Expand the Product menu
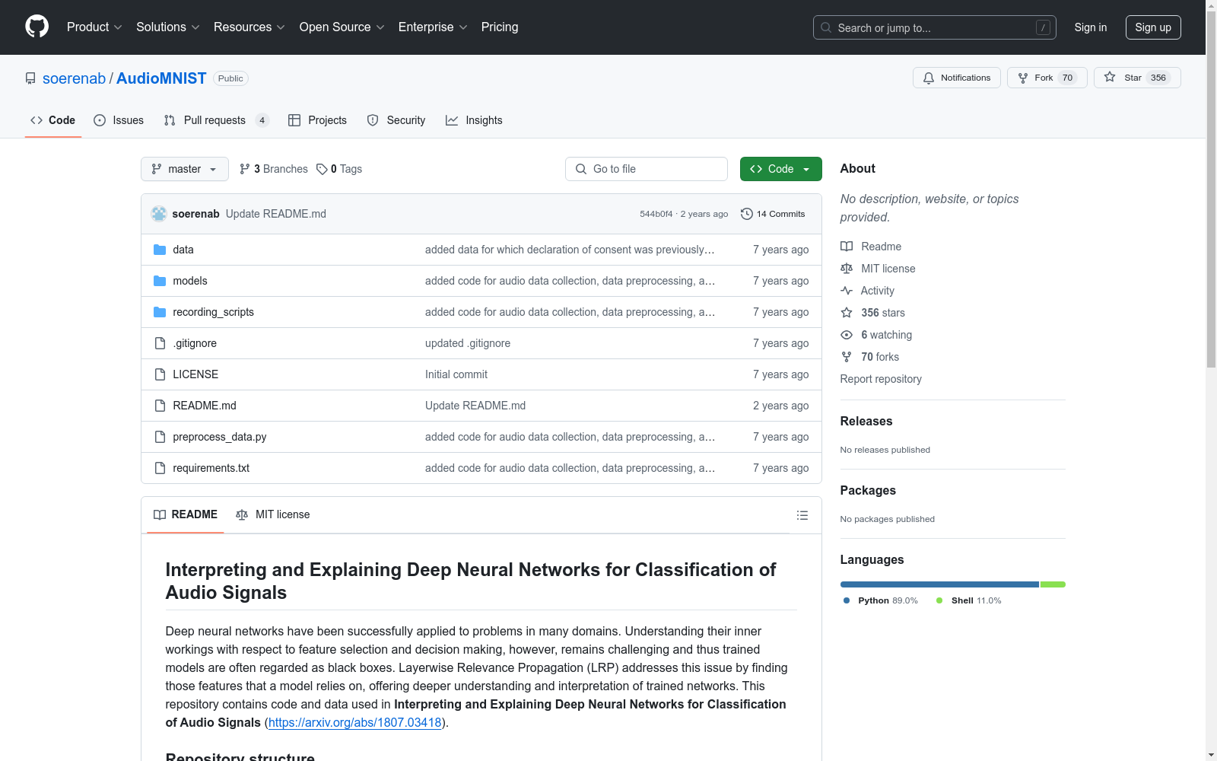 click(94, 27)
